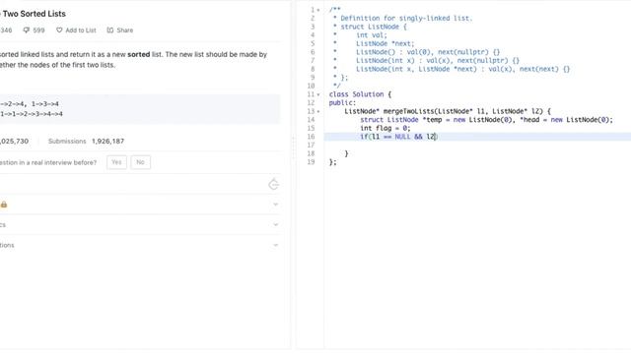Click the Submissions count 1,926,187
The image size is (631, 354).
(107, 142)
